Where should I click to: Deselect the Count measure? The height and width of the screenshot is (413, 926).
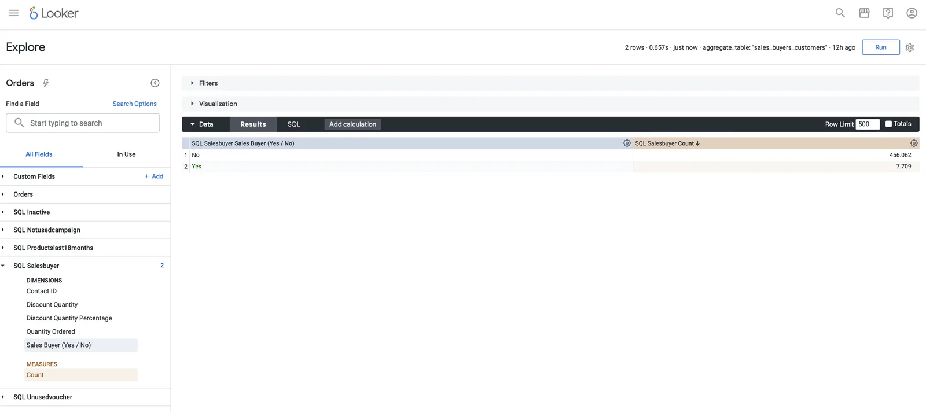tap(82, 375)
